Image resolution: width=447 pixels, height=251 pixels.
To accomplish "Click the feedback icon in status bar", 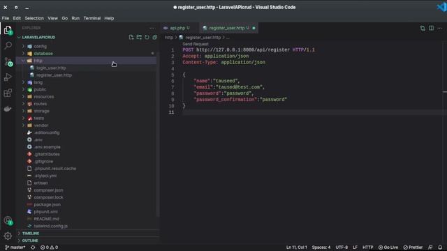I will coord(430,248).
